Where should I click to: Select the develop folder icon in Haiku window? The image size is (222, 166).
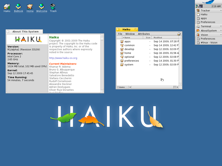[x=122, y=49]
